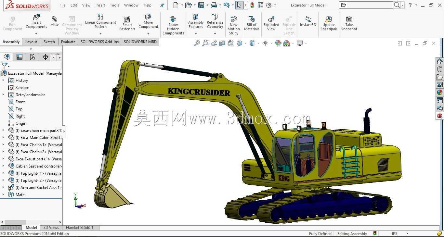Toggle the Section View icon
Screen dimensions: 444x237
(222, 43)
